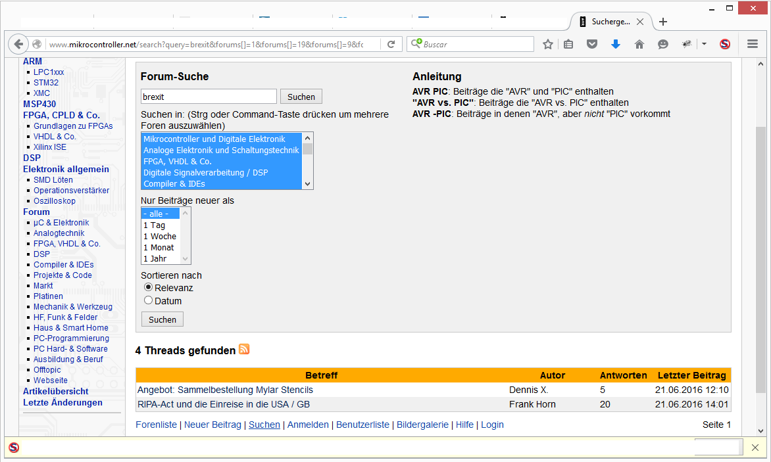Click the brexit search query field
The height and width of the screenshot is (462, 771).
[x=209, y=97]
